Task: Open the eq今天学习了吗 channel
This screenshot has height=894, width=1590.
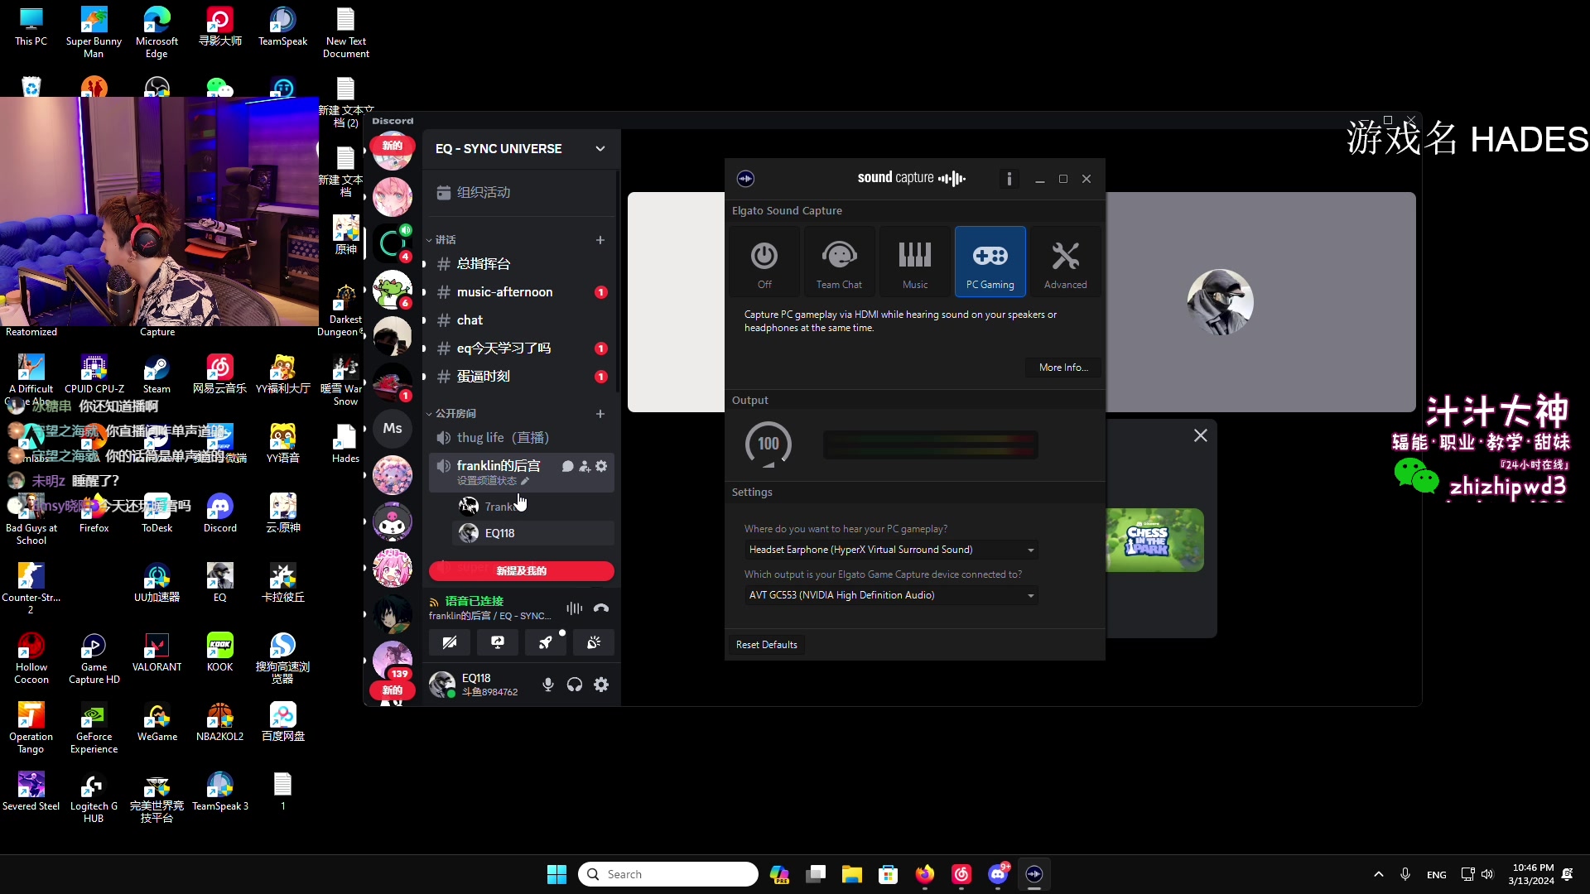Action: [521, 348]
